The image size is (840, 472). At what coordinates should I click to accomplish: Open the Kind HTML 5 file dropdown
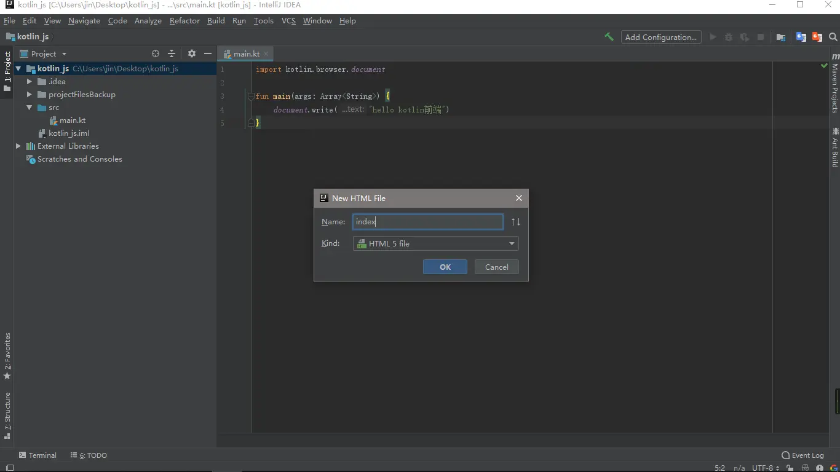[x=435, y=243]
